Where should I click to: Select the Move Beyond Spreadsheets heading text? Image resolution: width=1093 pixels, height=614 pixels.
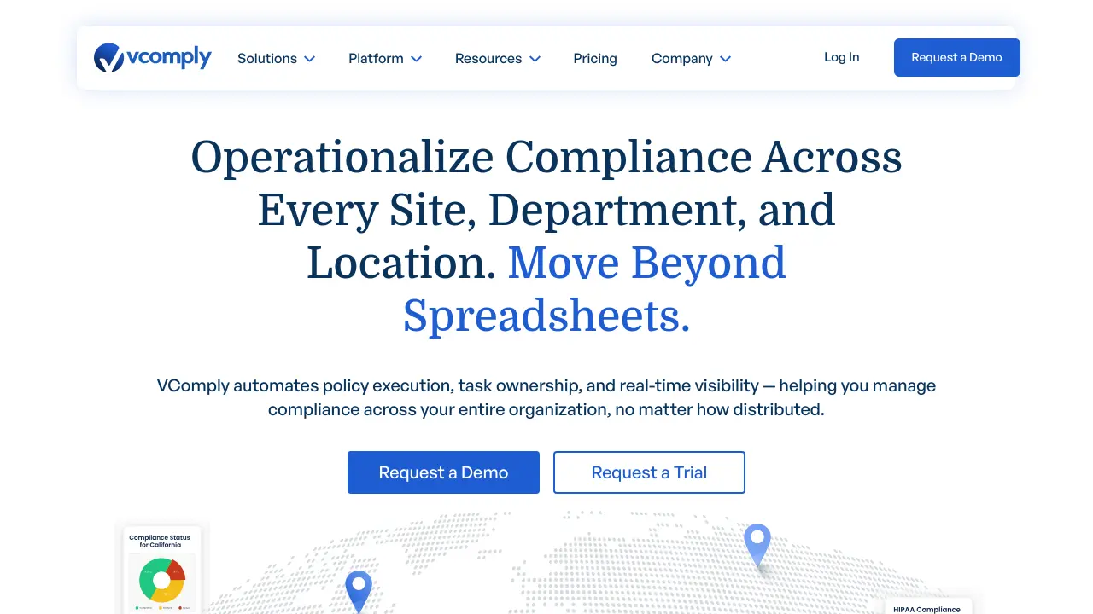pos(593,289)
